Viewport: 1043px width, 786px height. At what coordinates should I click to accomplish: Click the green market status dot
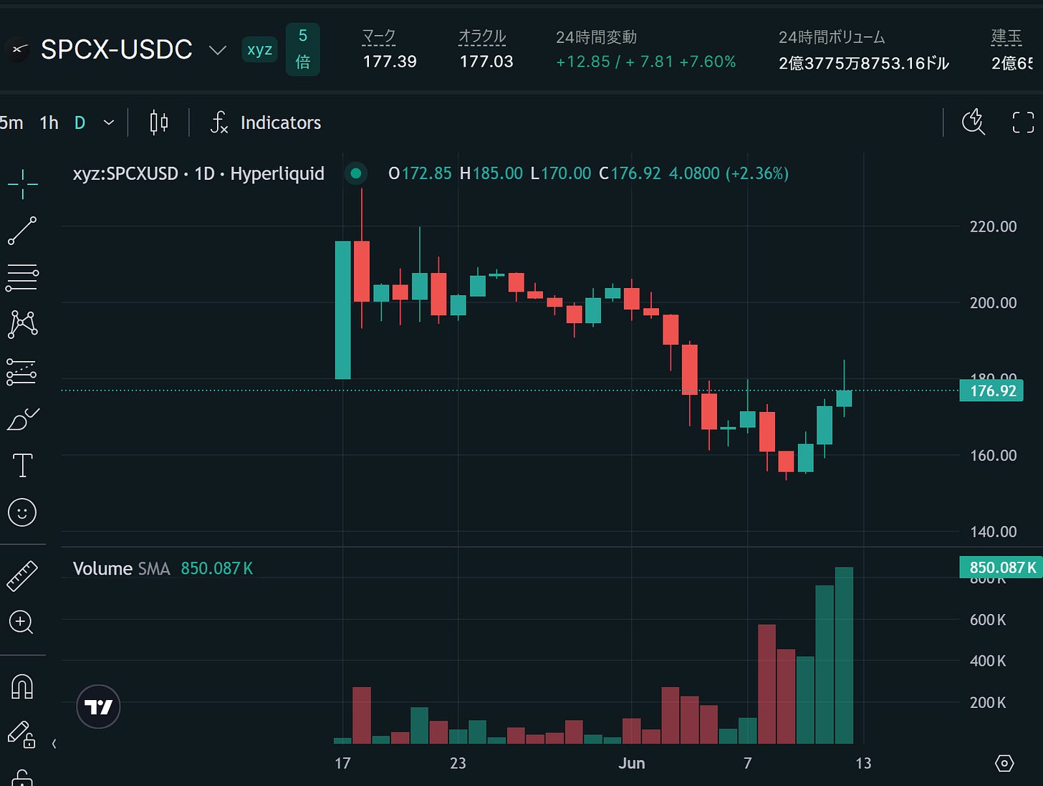(x=356, y=173)
